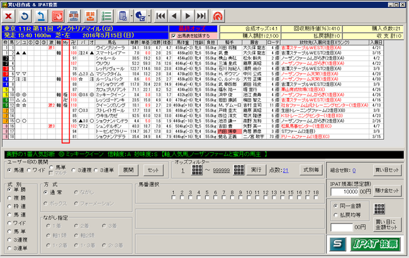This screenshot has width=409, height=258.
Task: Click the empty bet amount 00円 field
Action: pyautogui.click(x=342, y=227)
